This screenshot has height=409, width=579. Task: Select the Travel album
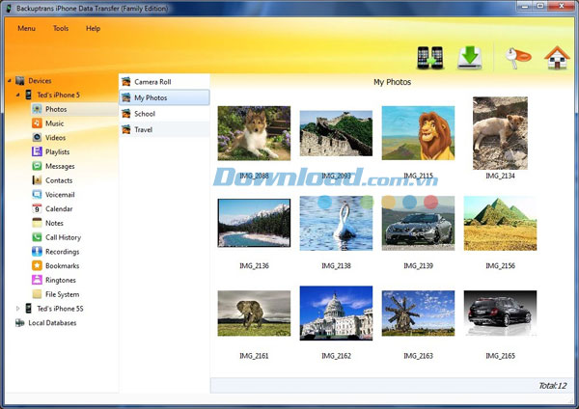point(143,128)
